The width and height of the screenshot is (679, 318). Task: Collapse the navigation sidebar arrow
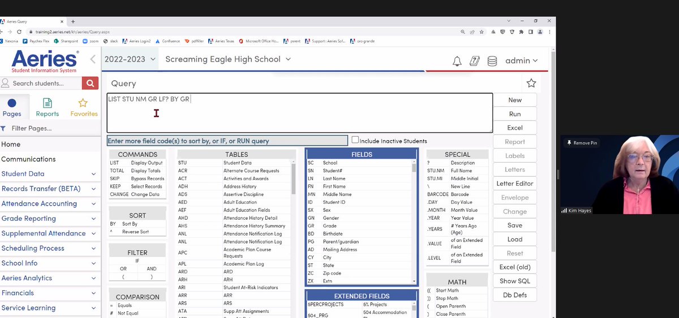tap(93, 59)
